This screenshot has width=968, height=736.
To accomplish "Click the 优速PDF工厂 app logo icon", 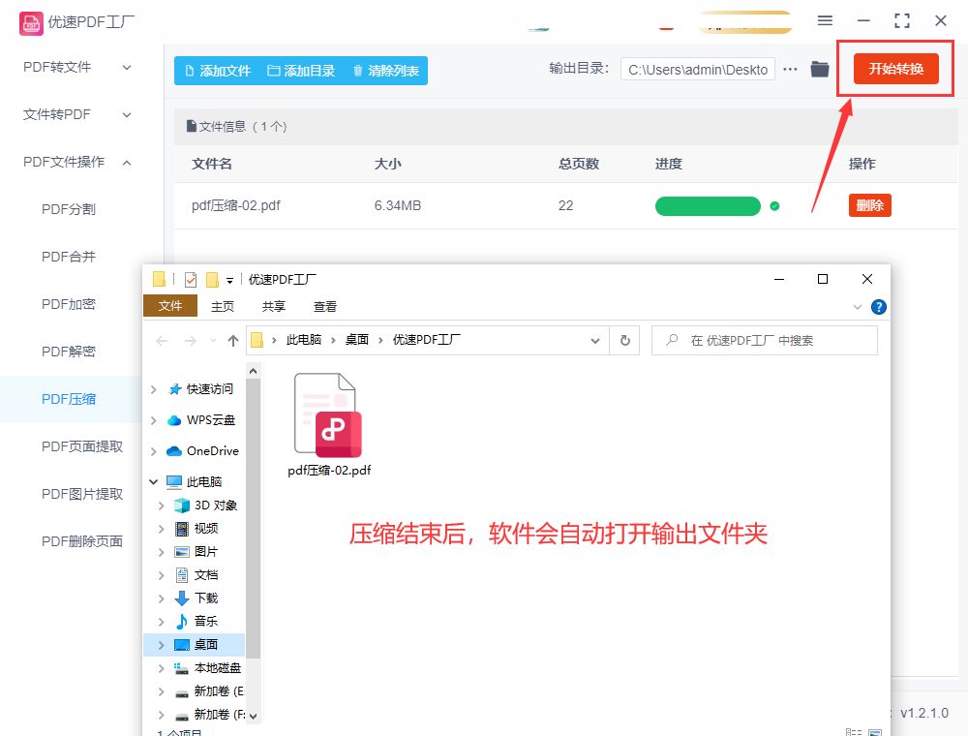I will click(x=31, y=23).
